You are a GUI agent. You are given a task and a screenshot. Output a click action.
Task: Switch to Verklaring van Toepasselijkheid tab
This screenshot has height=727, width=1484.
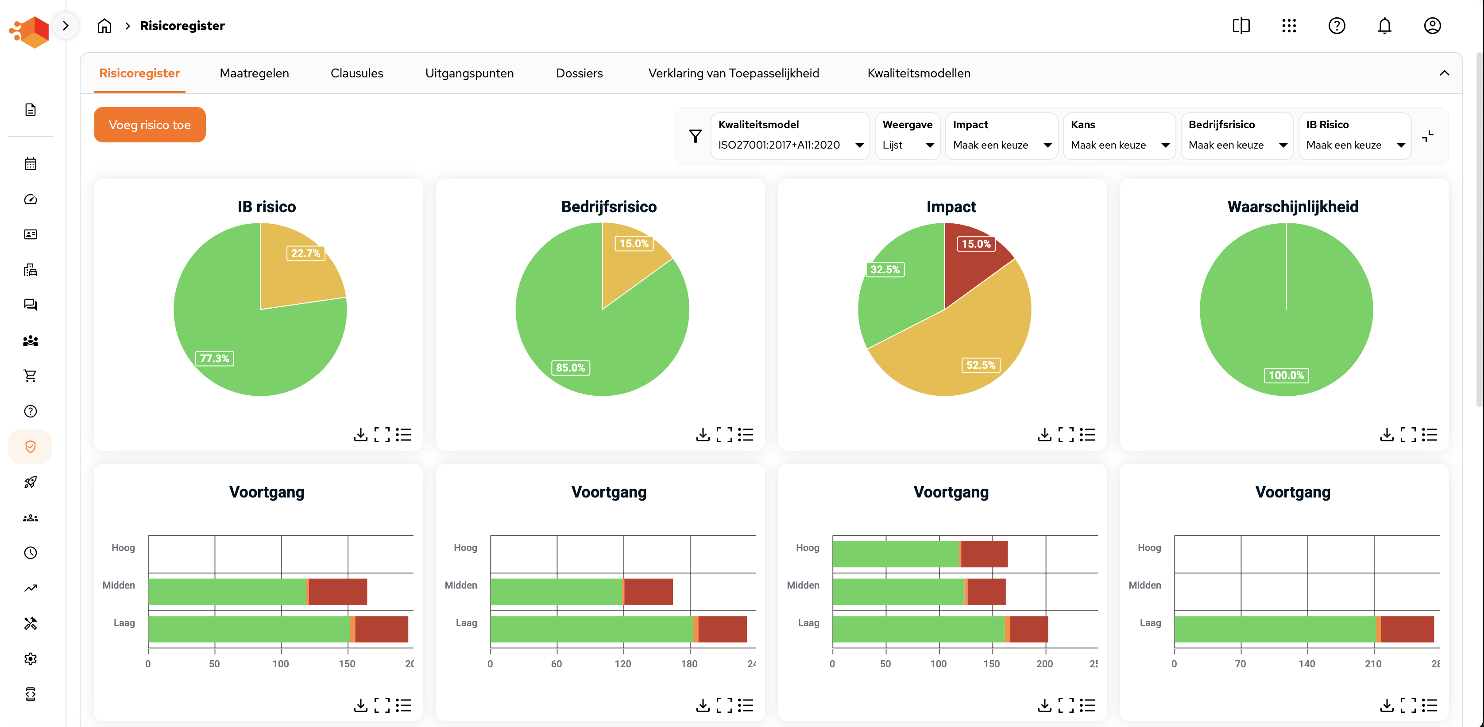pos(733,73)
